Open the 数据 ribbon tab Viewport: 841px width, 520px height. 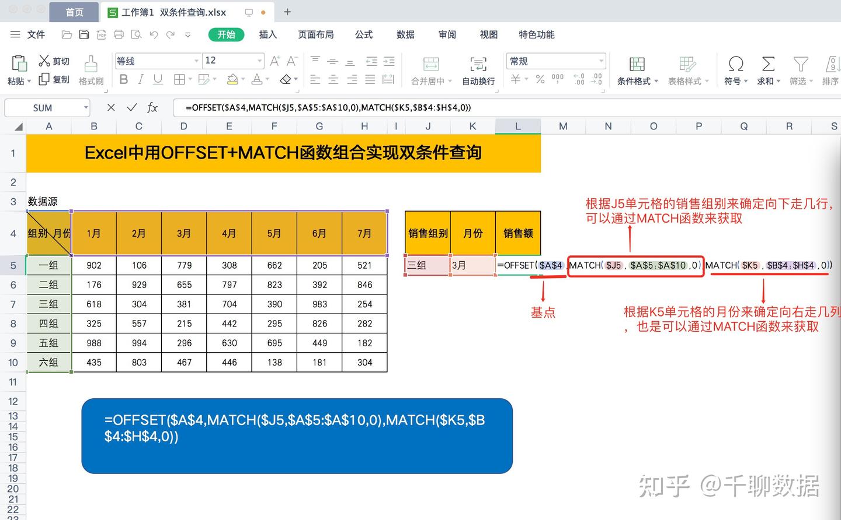pos(405,34)
